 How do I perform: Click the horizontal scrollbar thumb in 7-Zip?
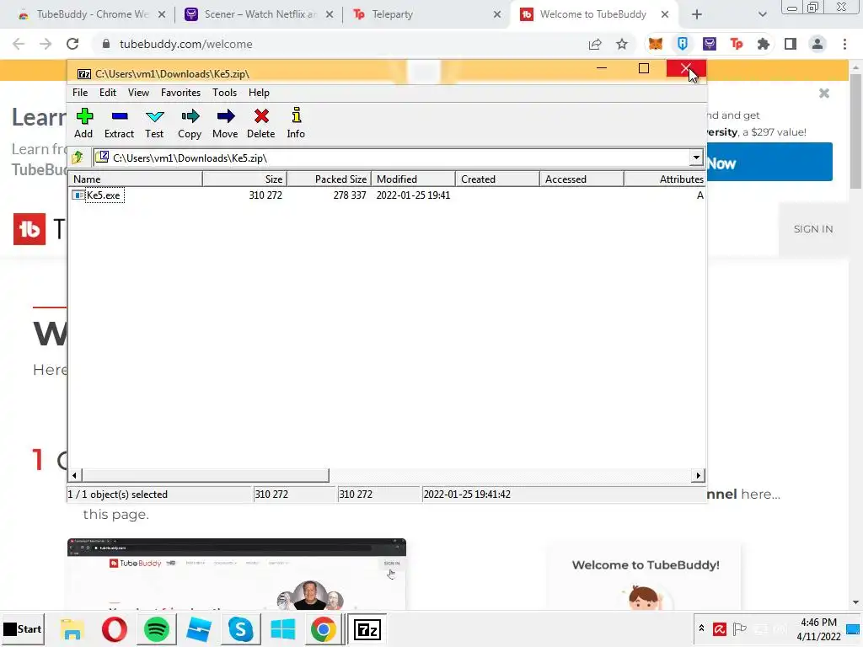[205, 475]
